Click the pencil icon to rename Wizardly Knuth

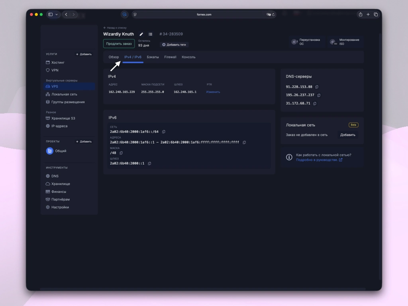coord(141,34)
